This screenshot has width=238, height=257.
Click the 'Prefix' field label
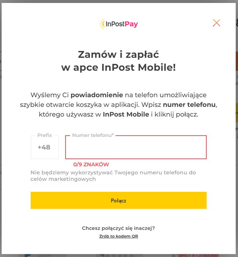pos(44,135)
